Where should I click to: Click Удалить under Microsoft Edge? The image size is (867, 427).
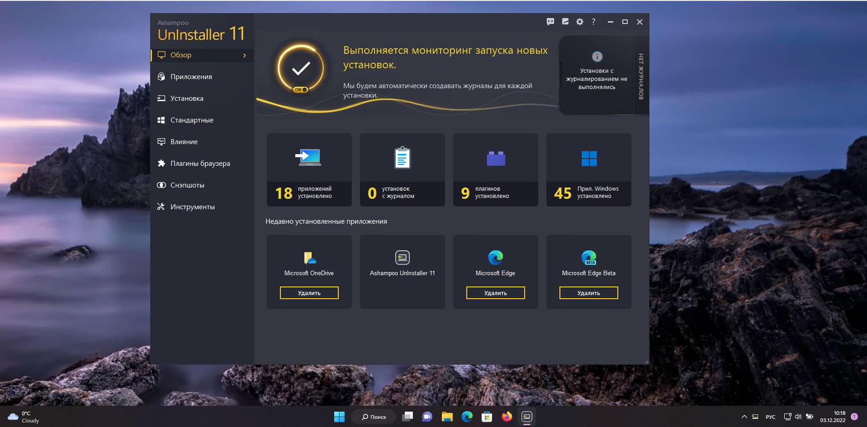point(495,293)
